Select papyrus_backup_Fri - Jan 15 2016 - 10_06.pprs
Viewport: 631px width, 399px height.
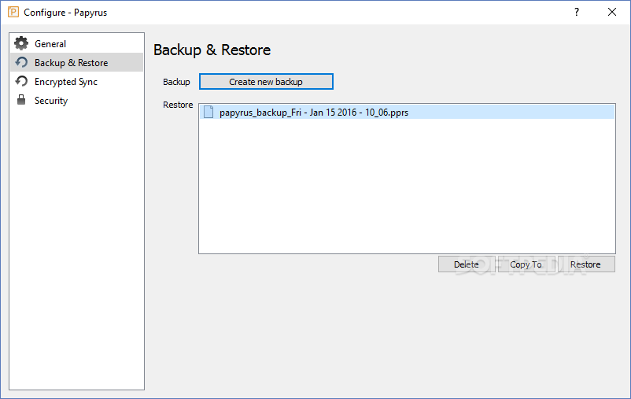[408, 113]
